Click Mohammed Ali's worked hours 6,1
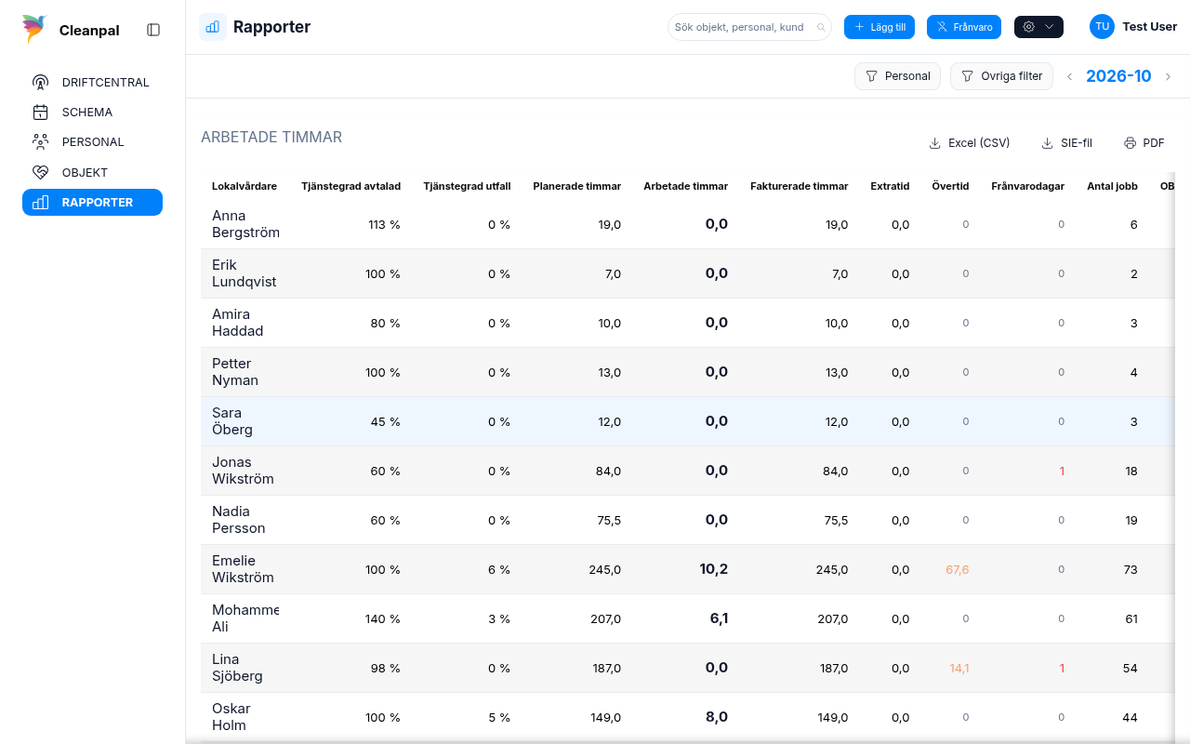Image resolution: width=1190 pixels, height=744 pixels. click(x=719, y=618)
